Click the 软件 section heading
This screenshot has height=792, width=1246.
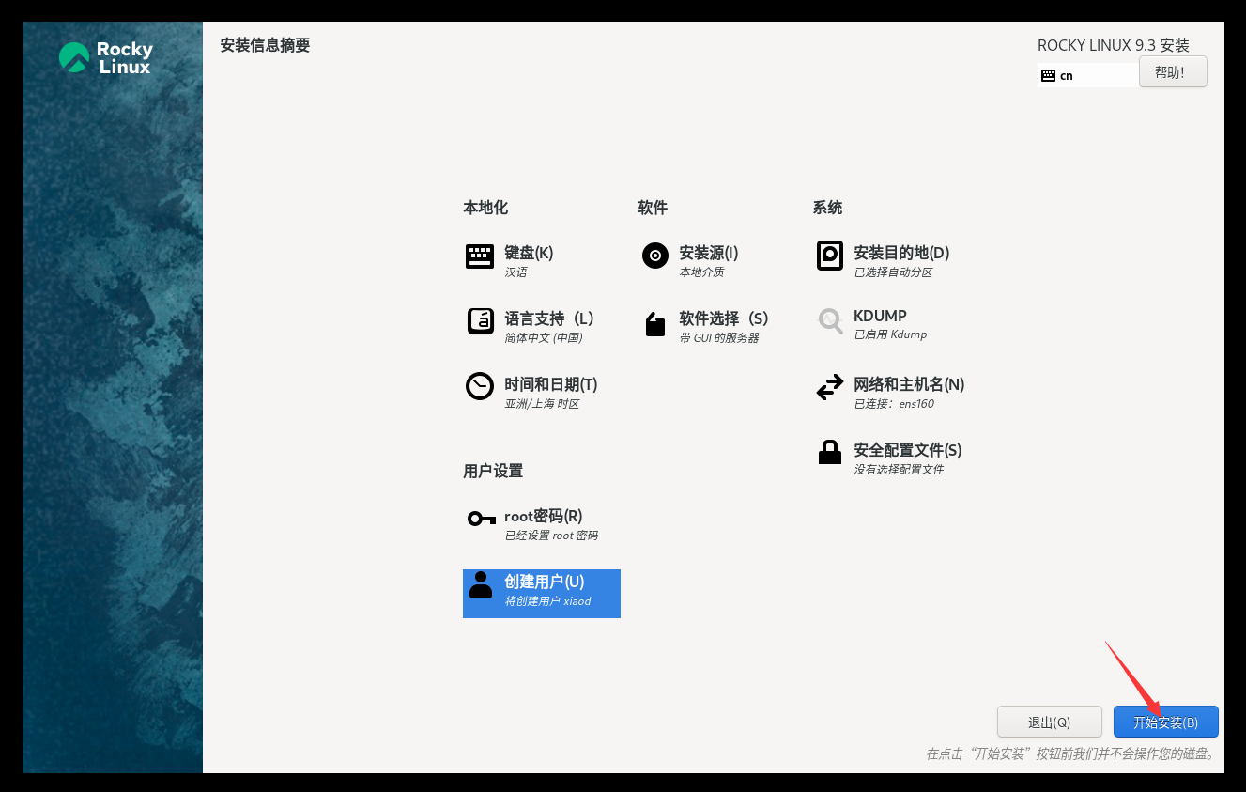(653, 208)
